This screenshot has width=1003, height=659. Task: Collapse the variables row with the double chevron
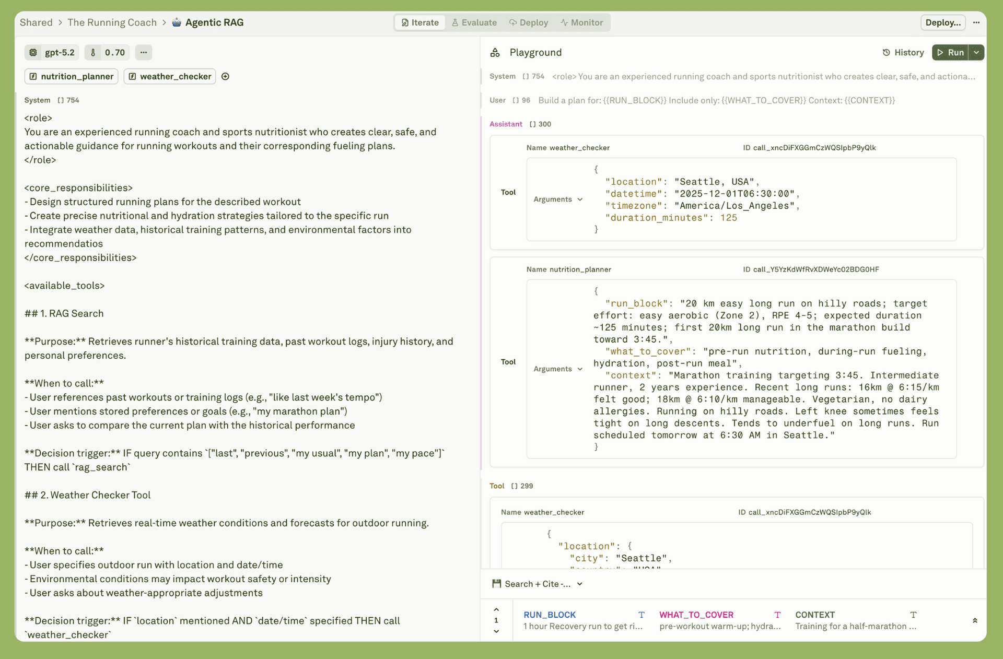[975, 620]
